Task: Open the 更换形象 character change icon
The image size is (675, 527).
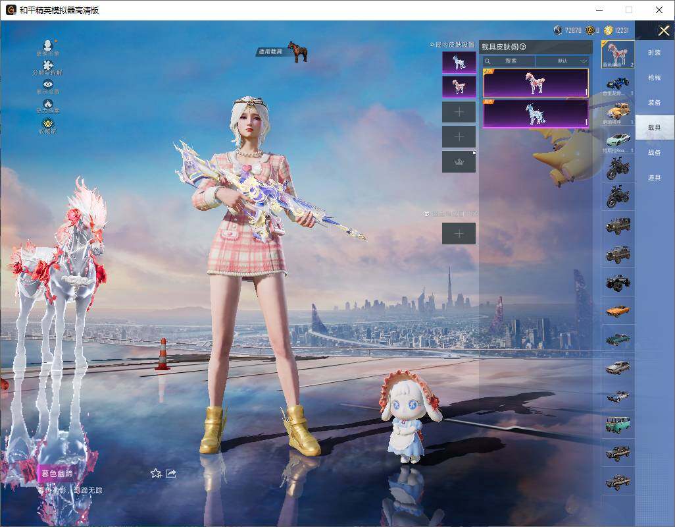Action: point(48,45)
